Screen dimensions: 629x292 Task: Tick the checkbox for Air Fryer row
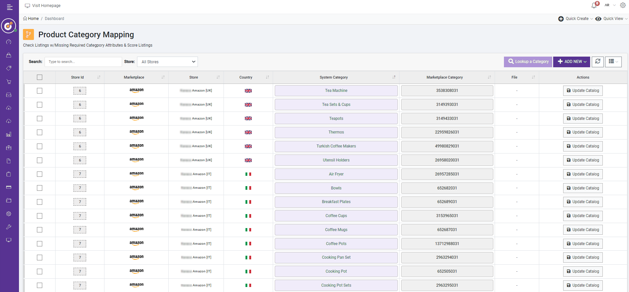click(x=40, y=174)
